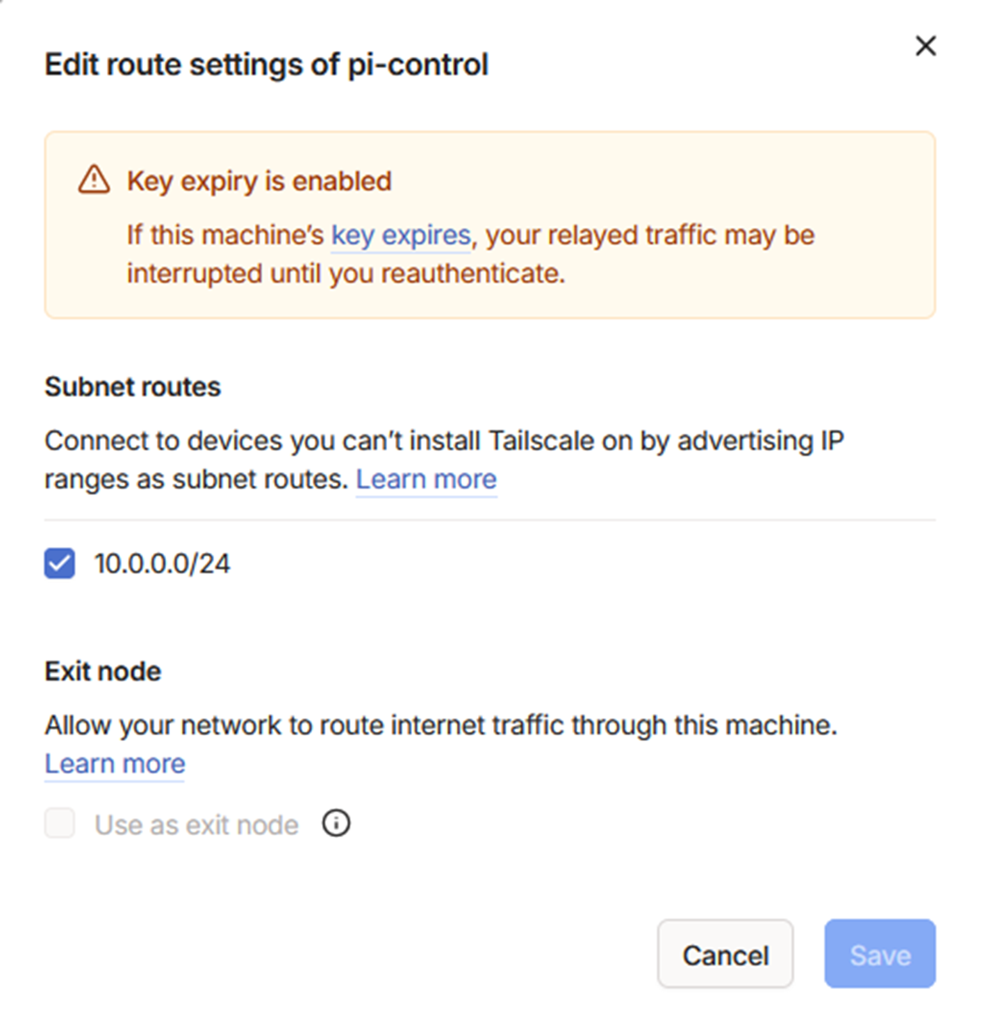
Task: Close the Edit route settings dialog
Action: 925,46
